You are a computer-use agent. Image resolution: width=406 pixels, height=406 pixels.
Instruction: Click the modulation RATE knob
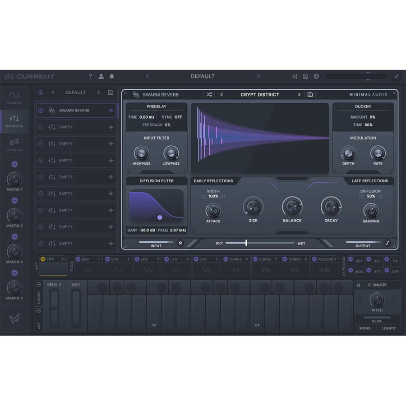(378, 153)
